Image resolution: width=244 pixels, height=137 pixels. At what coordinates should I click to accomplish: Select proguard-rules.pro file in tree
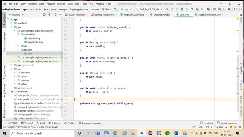(x=27, y=107)
